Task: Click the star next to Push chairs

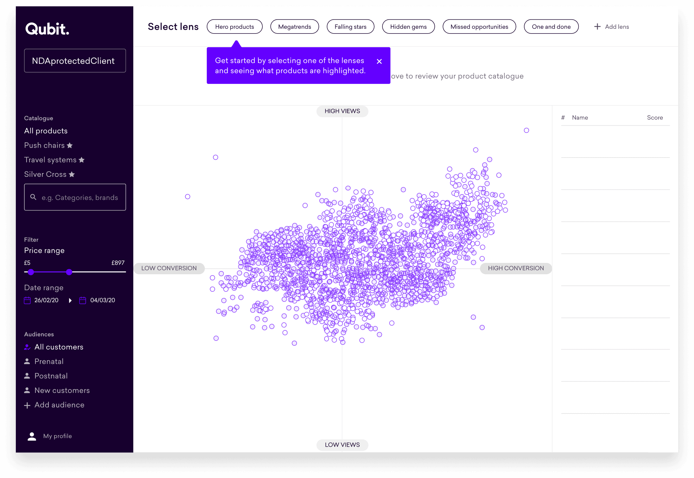Action: click(x=70, y=146)
